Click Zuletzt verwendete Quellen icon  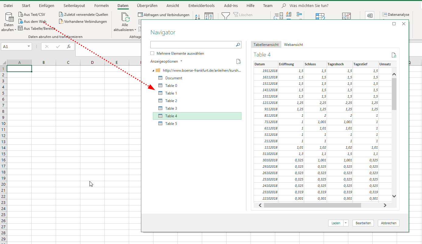click(x=61, y=15)
